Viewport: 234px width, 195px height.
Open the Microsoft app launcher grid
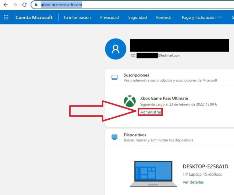tap(6, 17)
